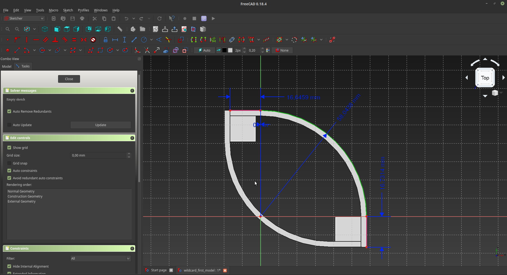Apply the coincident constraint
This screenshot has height=275, width=507.
pyautogui.click(x=8, y=40)
